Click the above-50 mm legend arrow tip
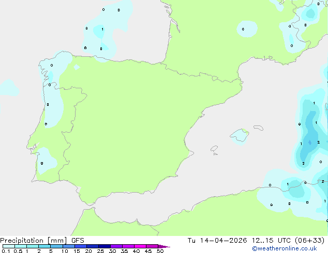This screenshot has height=253, width=328. point(164,246)
